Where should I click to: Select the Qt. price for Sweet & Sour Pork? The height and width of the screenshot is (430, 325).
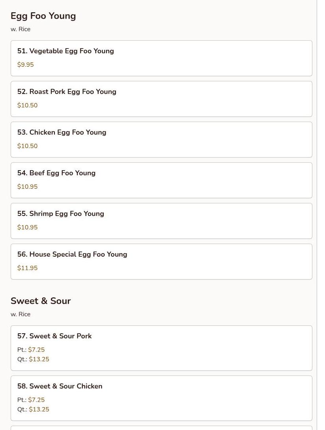click(x=39, y=359)
